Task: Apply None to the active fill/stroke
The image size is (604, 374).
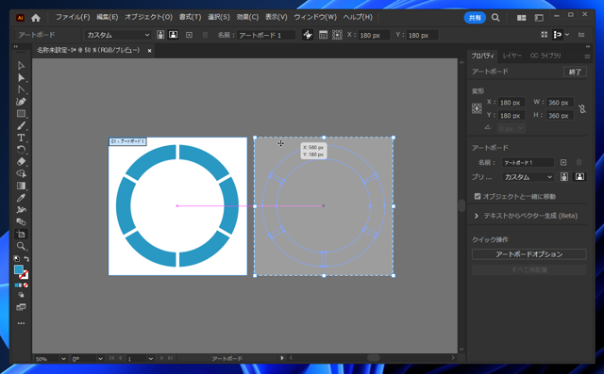Action: [x=25, y=285]
